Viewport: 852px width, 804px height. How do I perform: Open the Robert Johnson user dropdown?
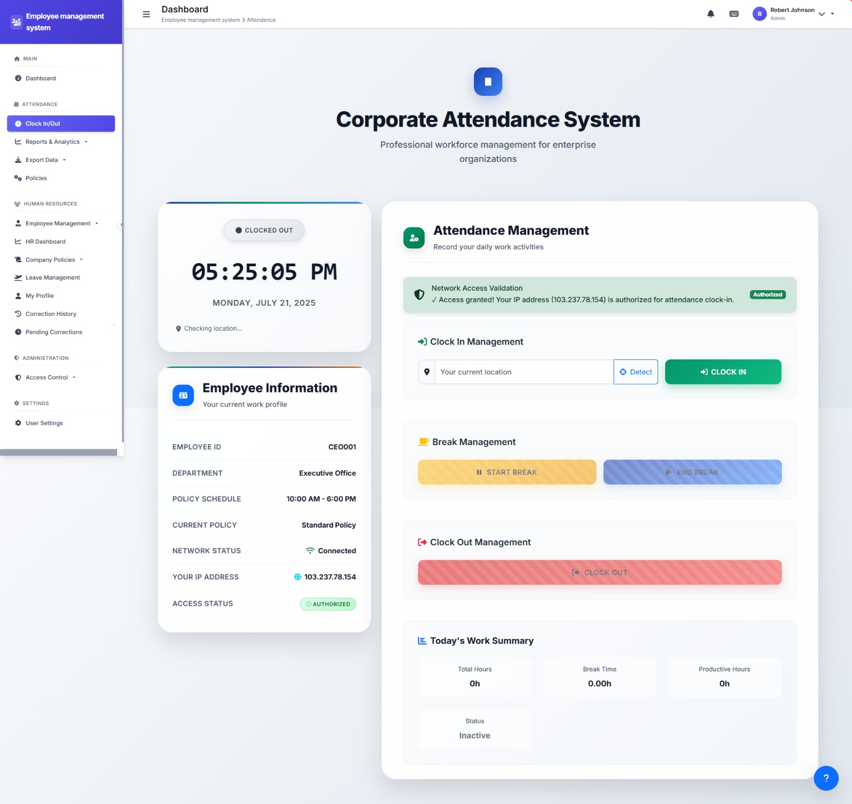pyautogui.click(x=822, y=14)
